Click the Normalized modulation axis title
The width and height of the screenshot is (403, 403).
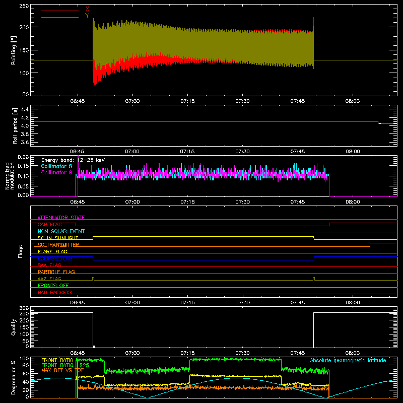point(9,176)
